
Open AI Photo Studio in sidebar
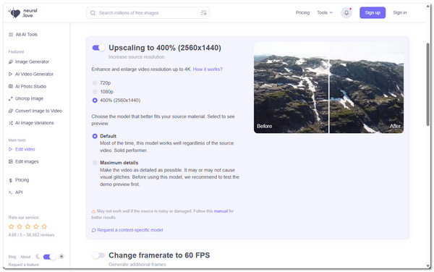(30, 86)
